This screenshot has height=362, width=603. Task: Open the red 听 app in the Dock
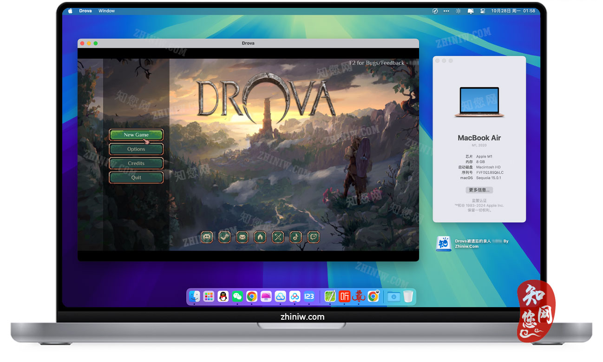pos(344,296)
